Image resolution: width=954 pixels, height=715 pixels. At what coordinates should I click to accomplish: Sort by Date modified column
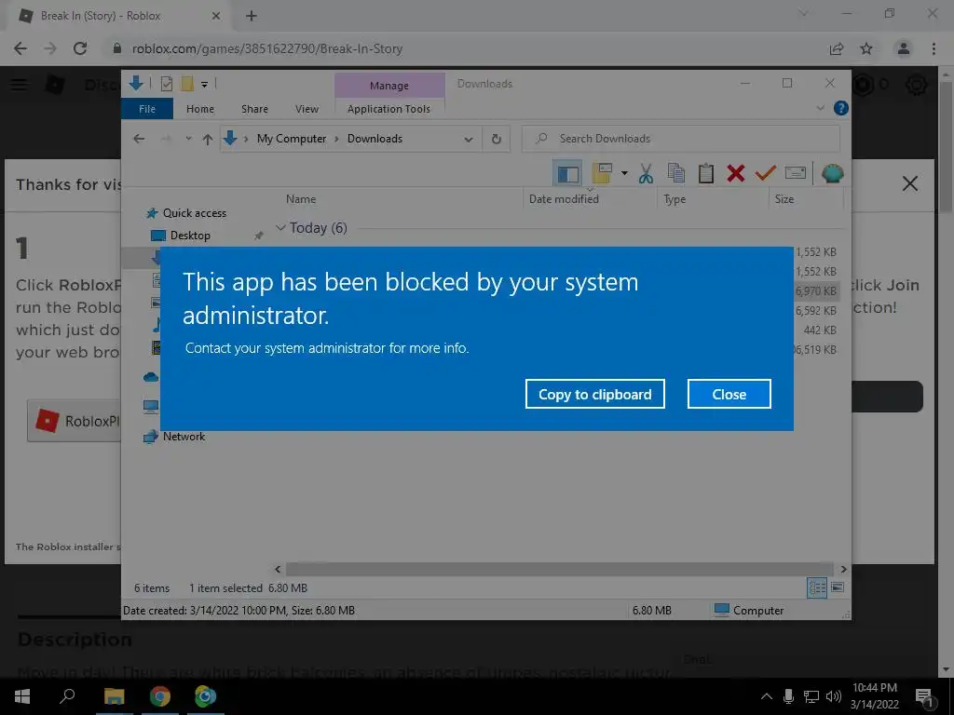pos(564,199)
